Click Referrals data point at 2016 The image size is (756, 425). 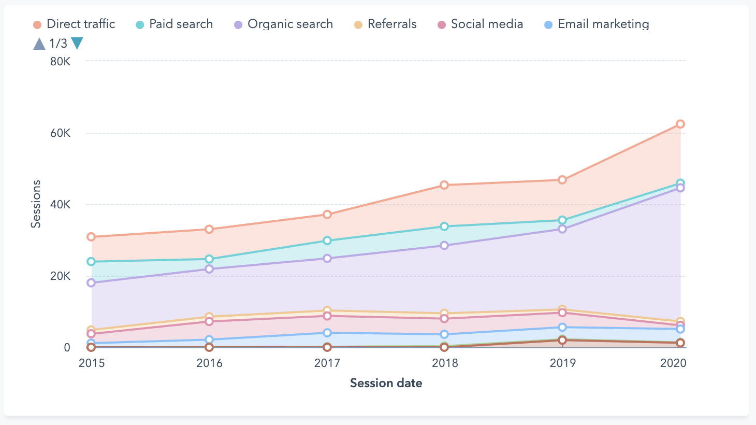[209, 317]
